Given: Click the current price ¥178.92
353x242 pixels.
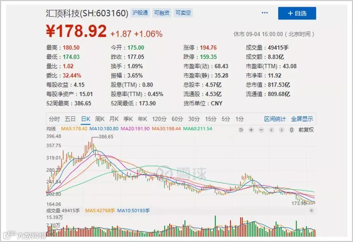Looking at the screenshot, I should (76, 31).
